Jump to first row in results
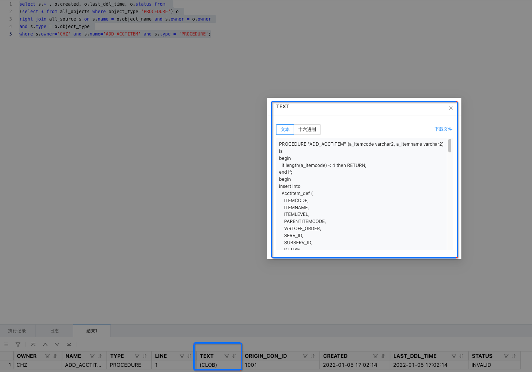 pyautogui.click(x=33, y=344)
